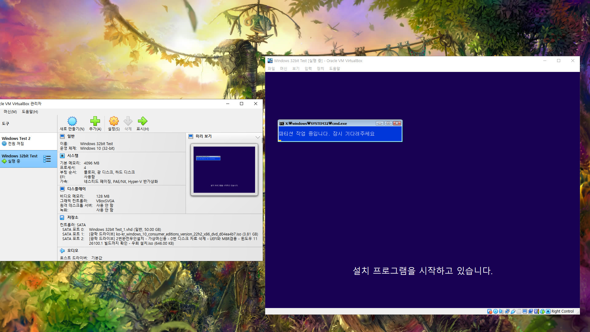
Task: Click recording icon in VM status bar
Action: pos(531,311)
